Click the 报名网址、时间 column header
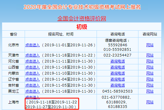Image resolution: width=164 pixels, height=110 pixels. [x=61, y=34]
